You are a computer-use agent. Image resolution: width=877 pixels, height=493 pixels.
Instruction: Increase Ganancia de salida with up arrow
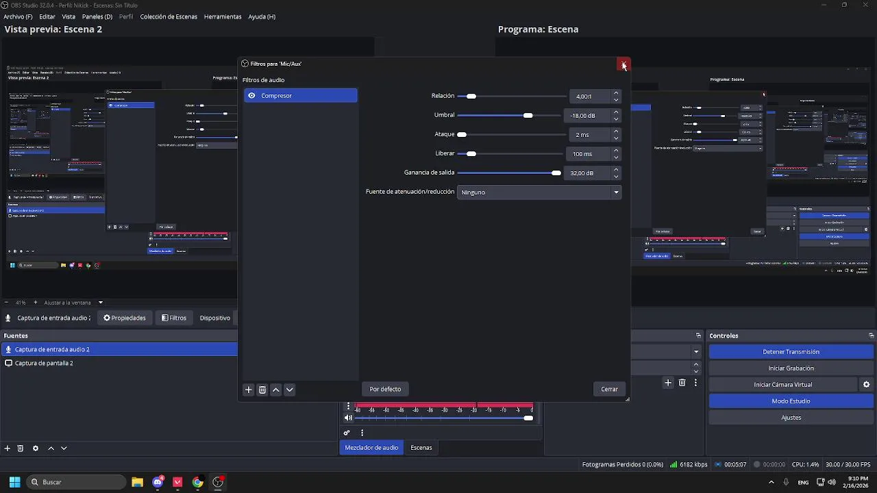pos(616,170)
